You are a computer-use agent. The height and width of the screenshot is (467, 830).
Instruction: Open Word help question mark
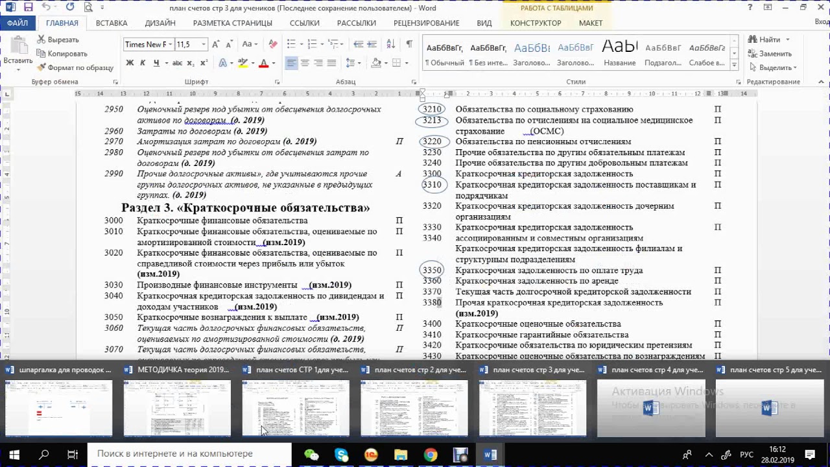pos(750,8)
